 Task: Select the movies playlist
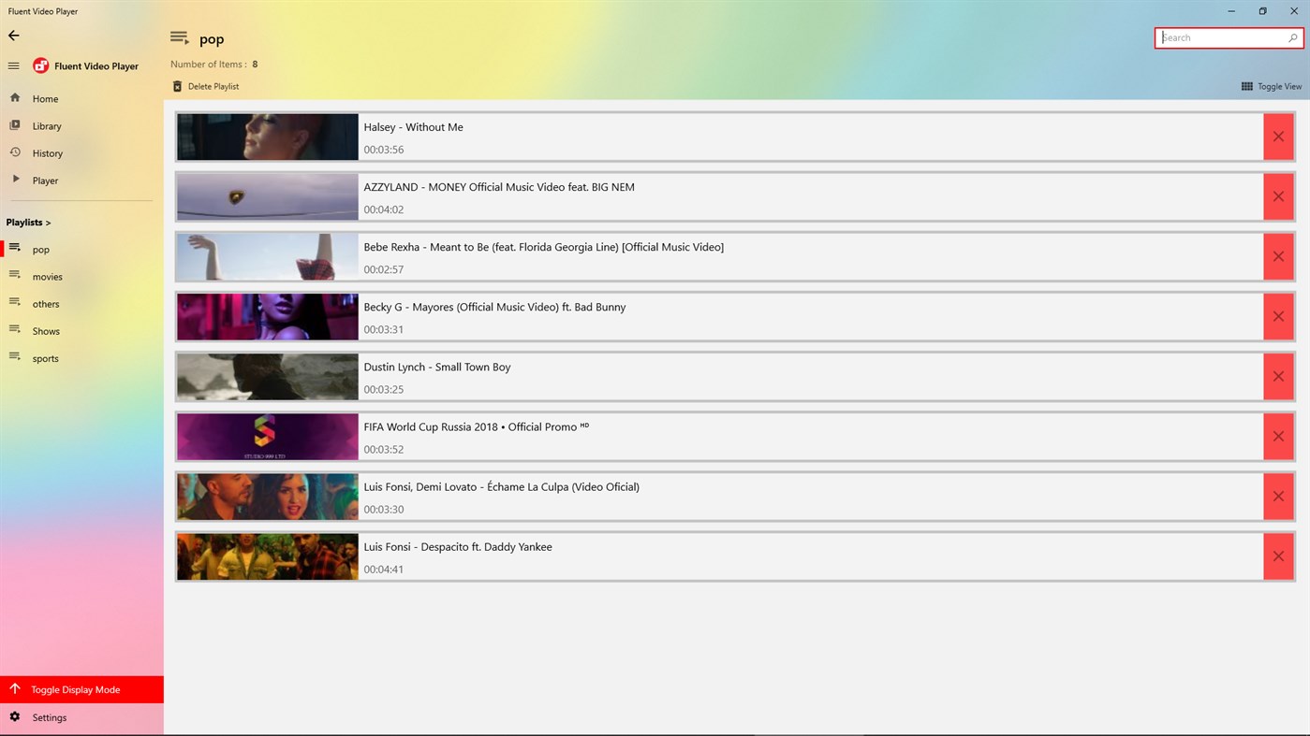click(46, 276)
